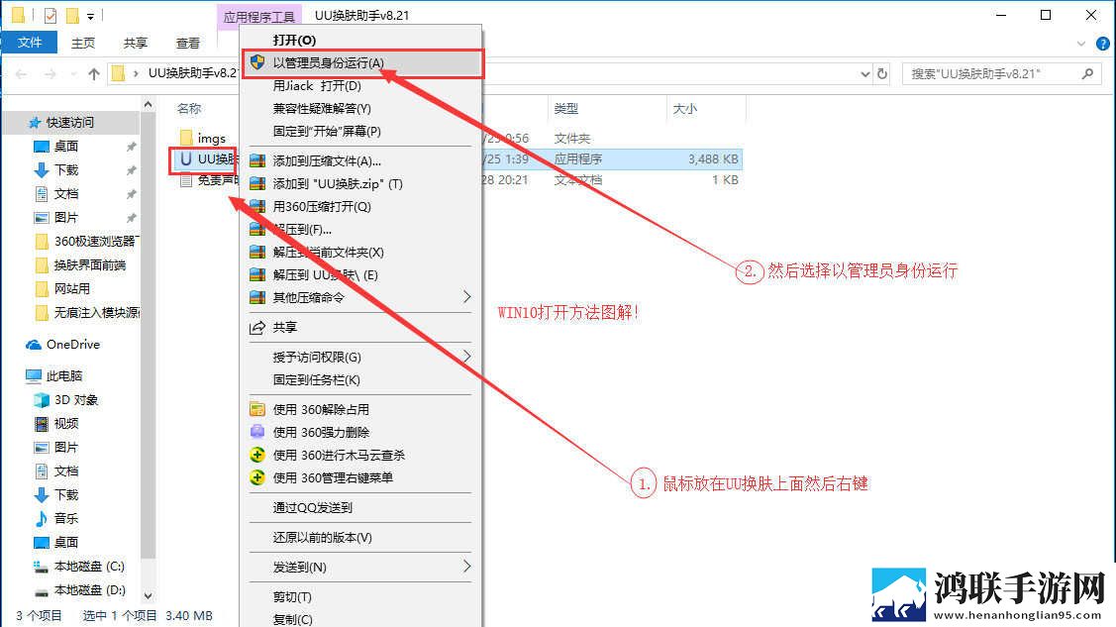
Task: Expand the ribbon with the chevron
Action: 1081,44
